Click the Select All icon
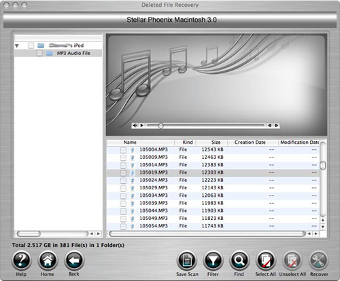The width and height of the screenshot is (340, 281). click(266, 261)
